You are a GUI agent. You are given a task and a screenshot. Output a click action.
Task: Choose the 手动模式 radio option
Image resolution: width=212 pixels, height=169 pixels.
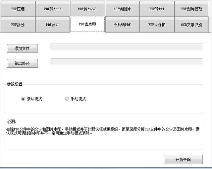(67, 99)
